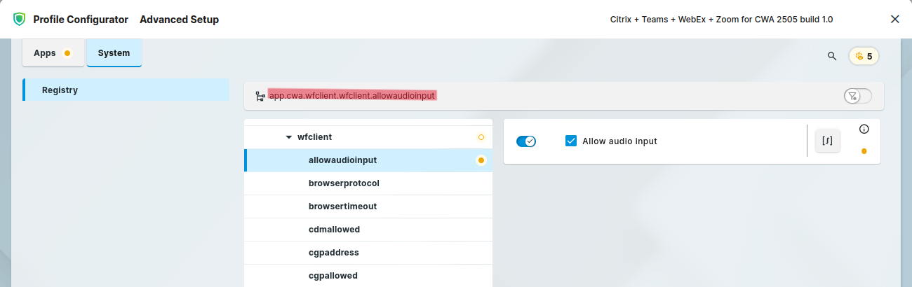Select the browserprotocol registry entry

[344, 183]
